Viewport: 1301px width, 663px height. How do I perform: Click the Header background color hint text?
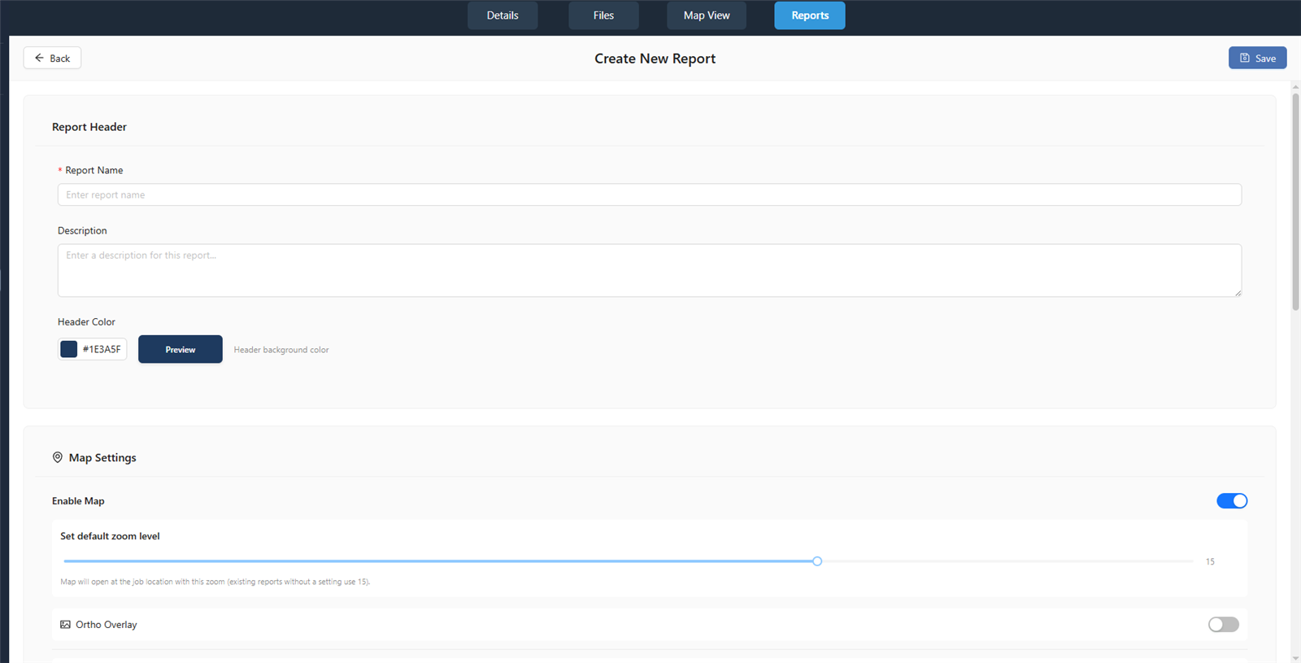(281, 350)
